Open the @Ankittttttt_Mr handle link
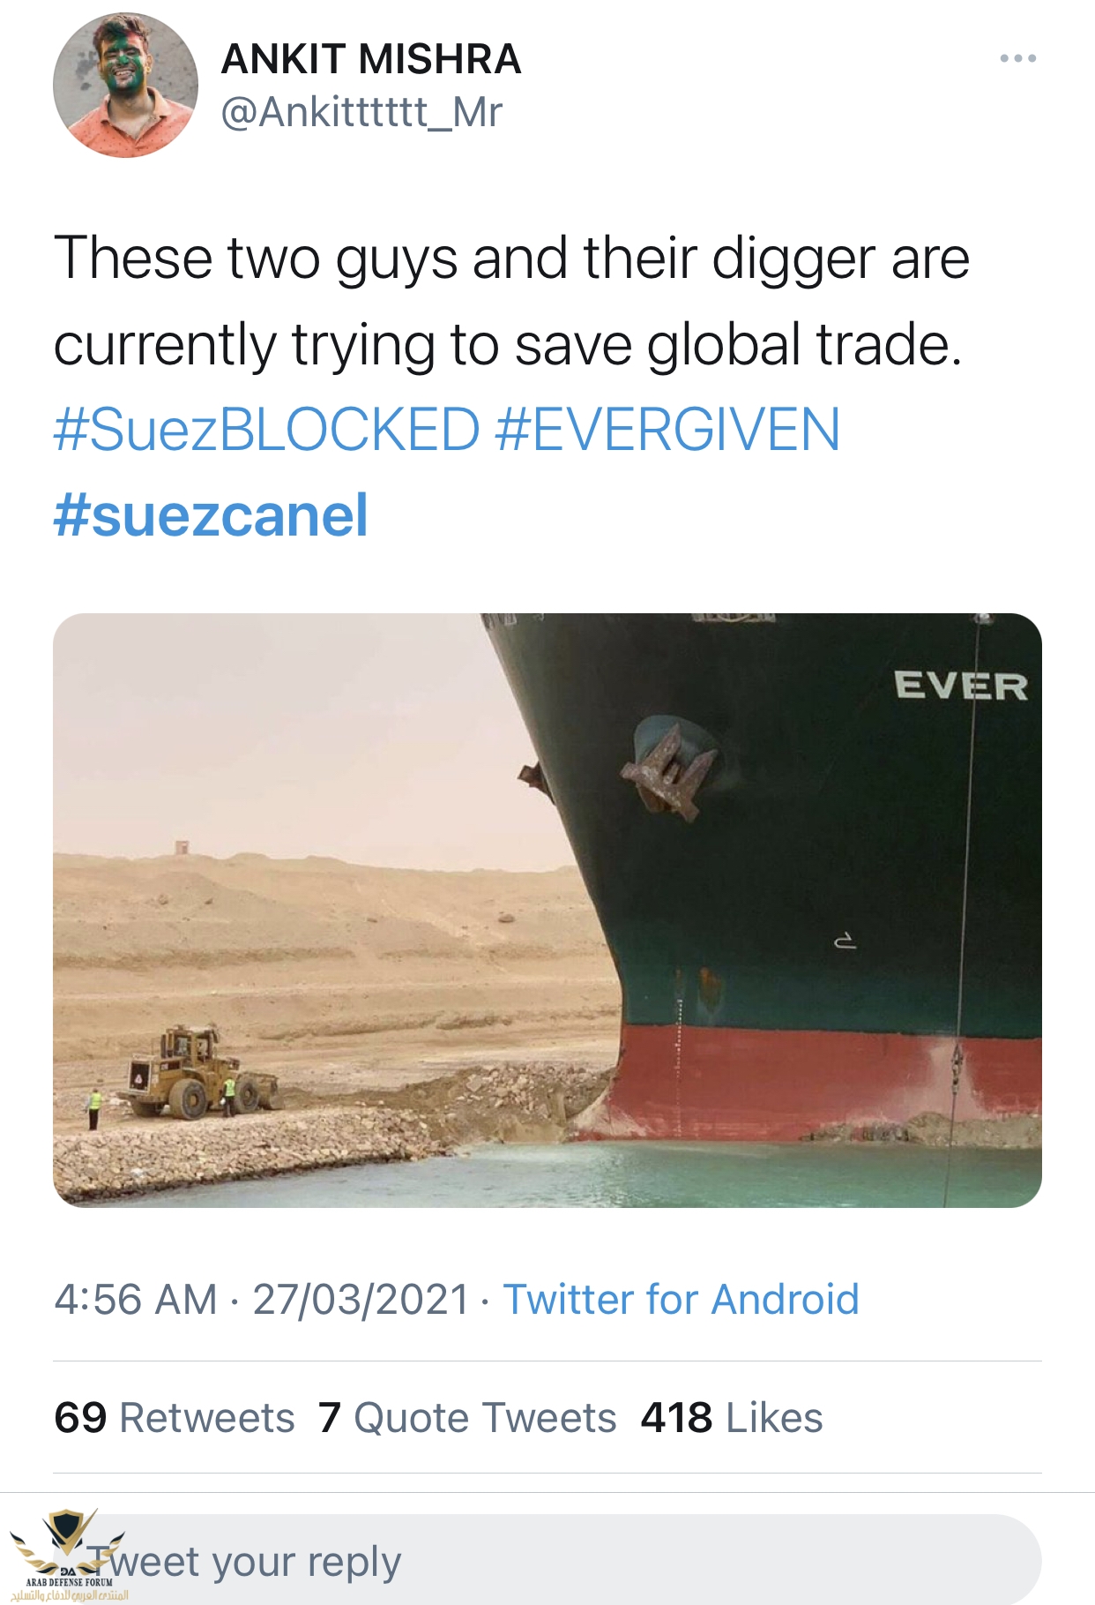This screenshot has width=1095, height=1605. click(361, 112)
